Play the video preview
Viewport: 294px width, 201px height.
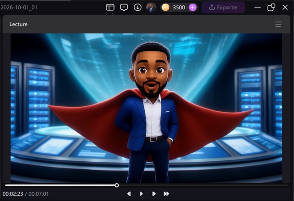pyautogui.click(x=141, y=194)
